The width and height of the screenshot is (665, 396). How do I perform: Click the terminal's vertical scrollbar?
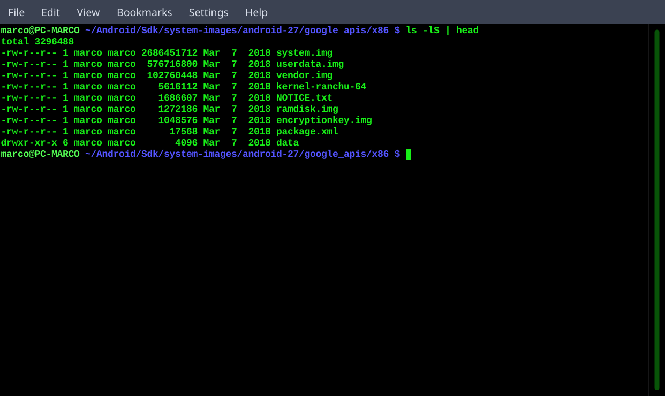click(657, 210)
